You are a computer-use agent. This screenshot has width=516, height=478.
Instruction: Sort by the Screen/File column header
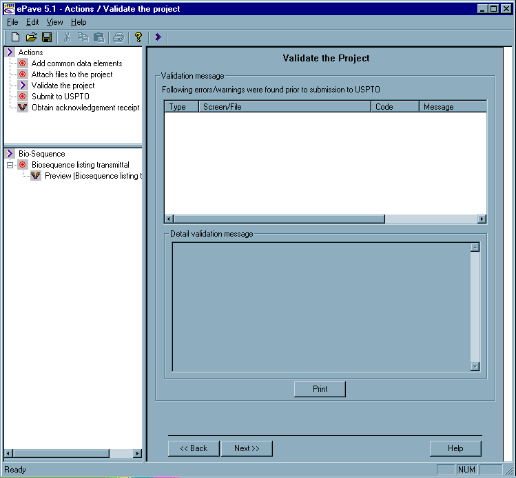pyautogui.click(x=285, y=107)
